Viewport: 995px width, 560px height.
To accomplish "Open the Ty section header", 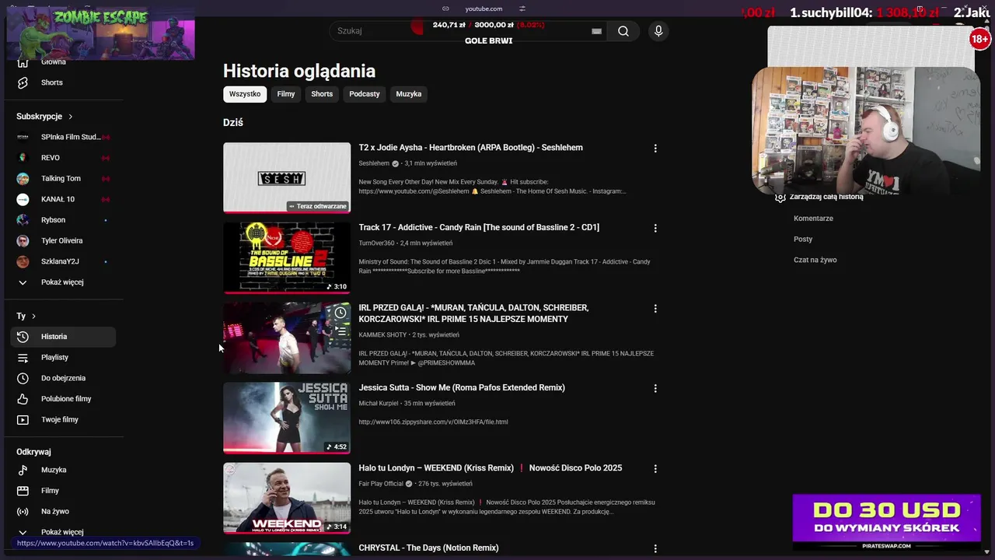I will [x=26, y=316].
